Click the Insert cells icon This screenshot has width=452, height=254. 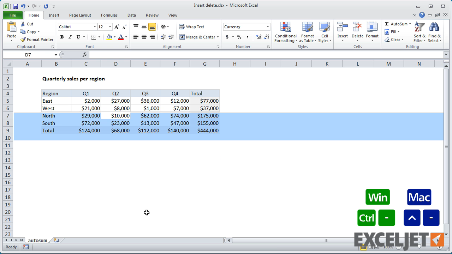click(343, 27)
